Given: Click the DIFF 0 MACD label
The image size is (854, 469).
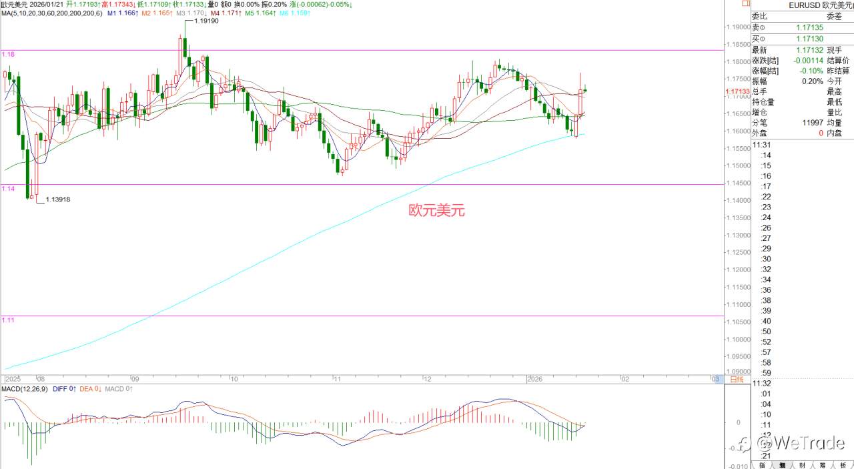Looking at the screenshot, I should 64,388.
